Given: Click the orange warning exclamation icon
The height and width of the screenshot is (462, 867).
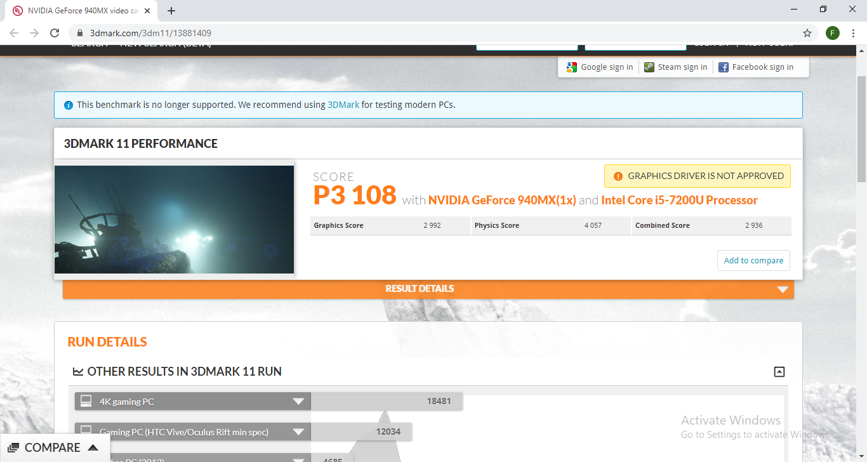Looking at the screenshot, I should (618, 176).
